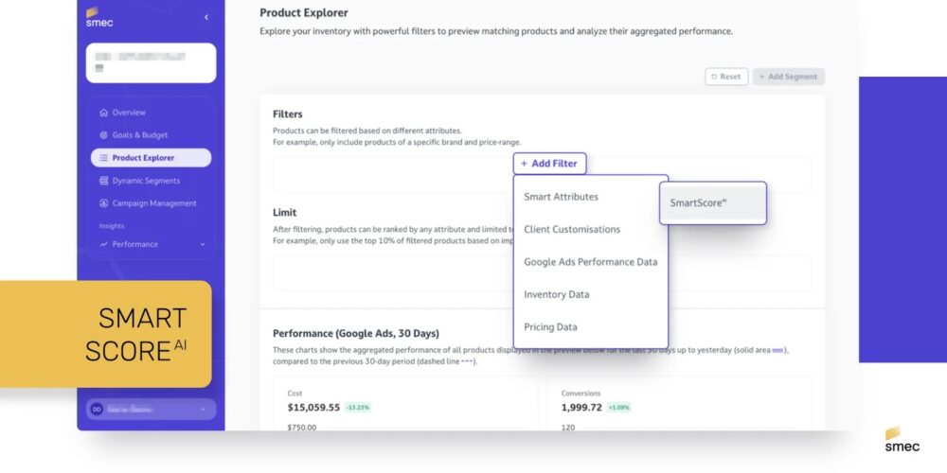The width and height of the screenshot is (947, 473).
Task: Open the Add Filter dropdown
Action: [x=549, y=164]
